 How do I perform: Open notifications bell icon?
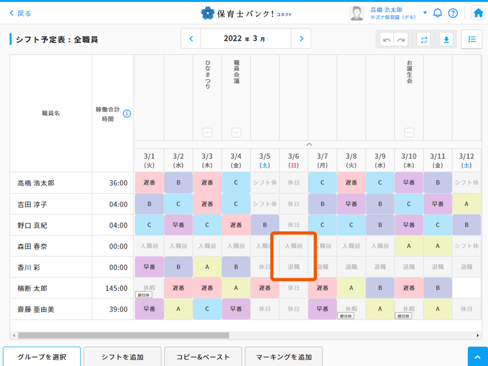tap(438, 13)
